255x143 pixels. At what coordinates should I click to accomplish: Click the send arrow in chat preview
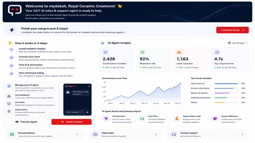tap(87, 112)
